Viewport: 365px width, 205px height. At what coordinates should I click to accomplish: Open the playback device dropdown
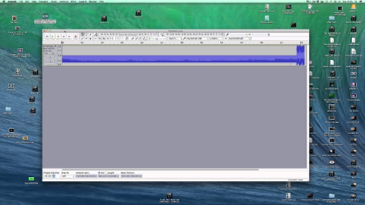pyautogui.click(x=239, y=38)
